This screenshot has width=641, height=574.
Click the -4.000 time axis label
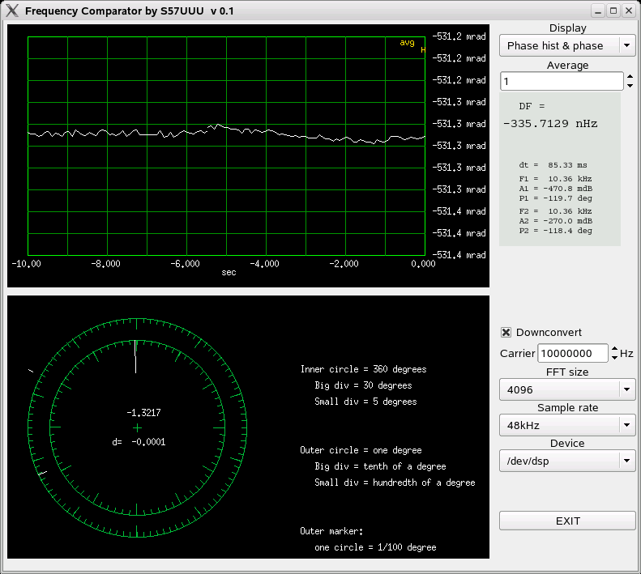[264, 264]
